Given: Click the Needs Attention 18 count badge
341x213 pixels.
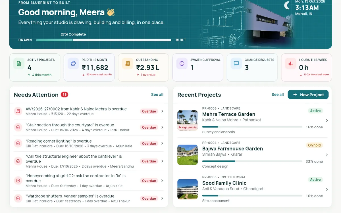Looking at the screenshot, I should point(65,95).
